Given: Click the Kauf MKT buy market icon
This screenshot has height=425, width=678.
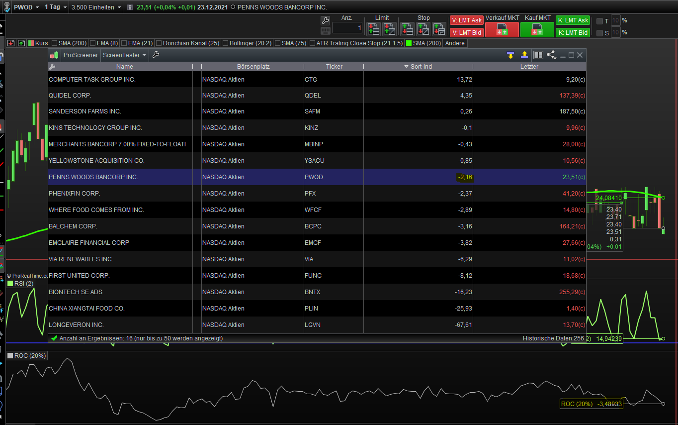Looking at the screenshot, I should pyautogui.click(x=537, y=29).
